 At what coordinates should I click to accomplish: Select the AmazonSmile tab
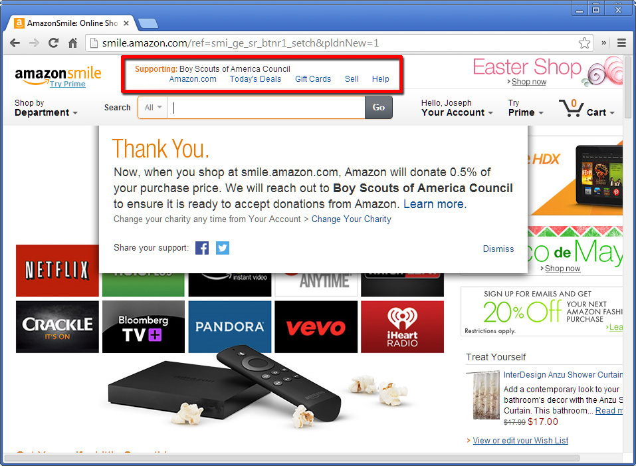click(71, 23)
